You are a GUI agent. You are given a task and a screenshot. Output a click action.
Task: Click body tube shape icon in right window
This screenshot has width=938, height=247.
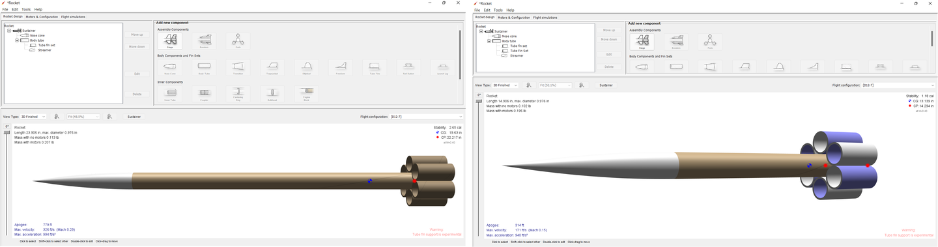(676, 66)
